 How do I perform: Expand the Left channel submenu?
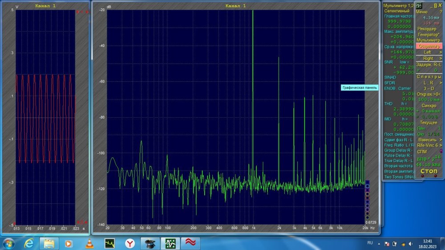tap(429, 52)
